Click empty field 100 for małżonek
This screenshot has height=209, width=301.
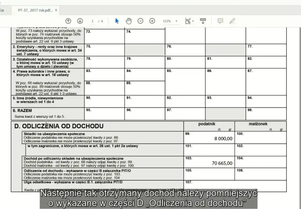tap(260, 138)
